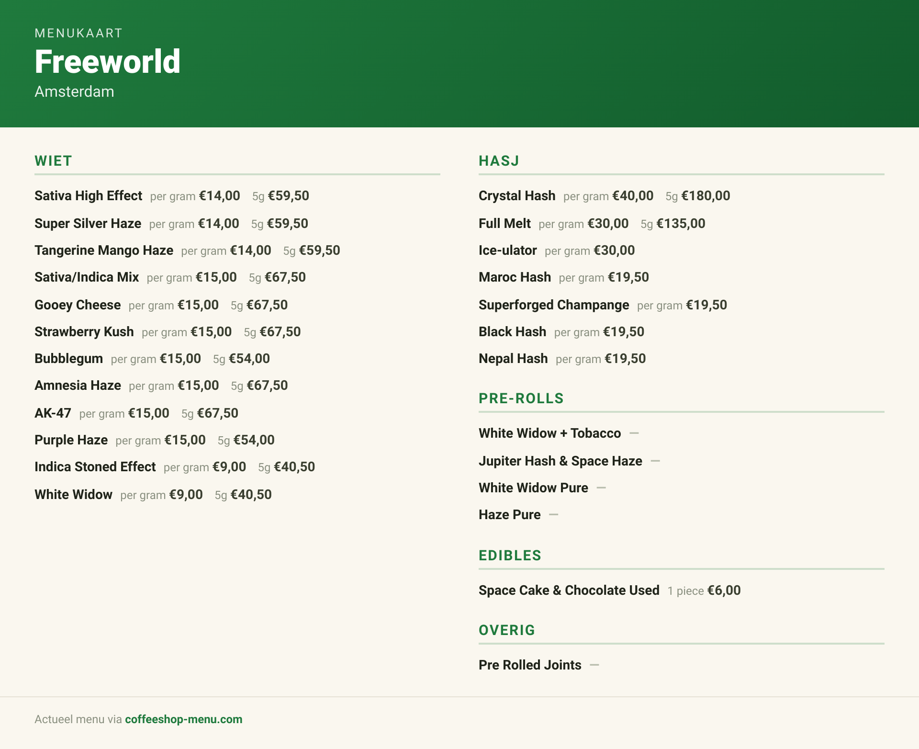Select the Haze Pure pre-roll
Screen dimensions: 919x749
(x=509, y=515)
